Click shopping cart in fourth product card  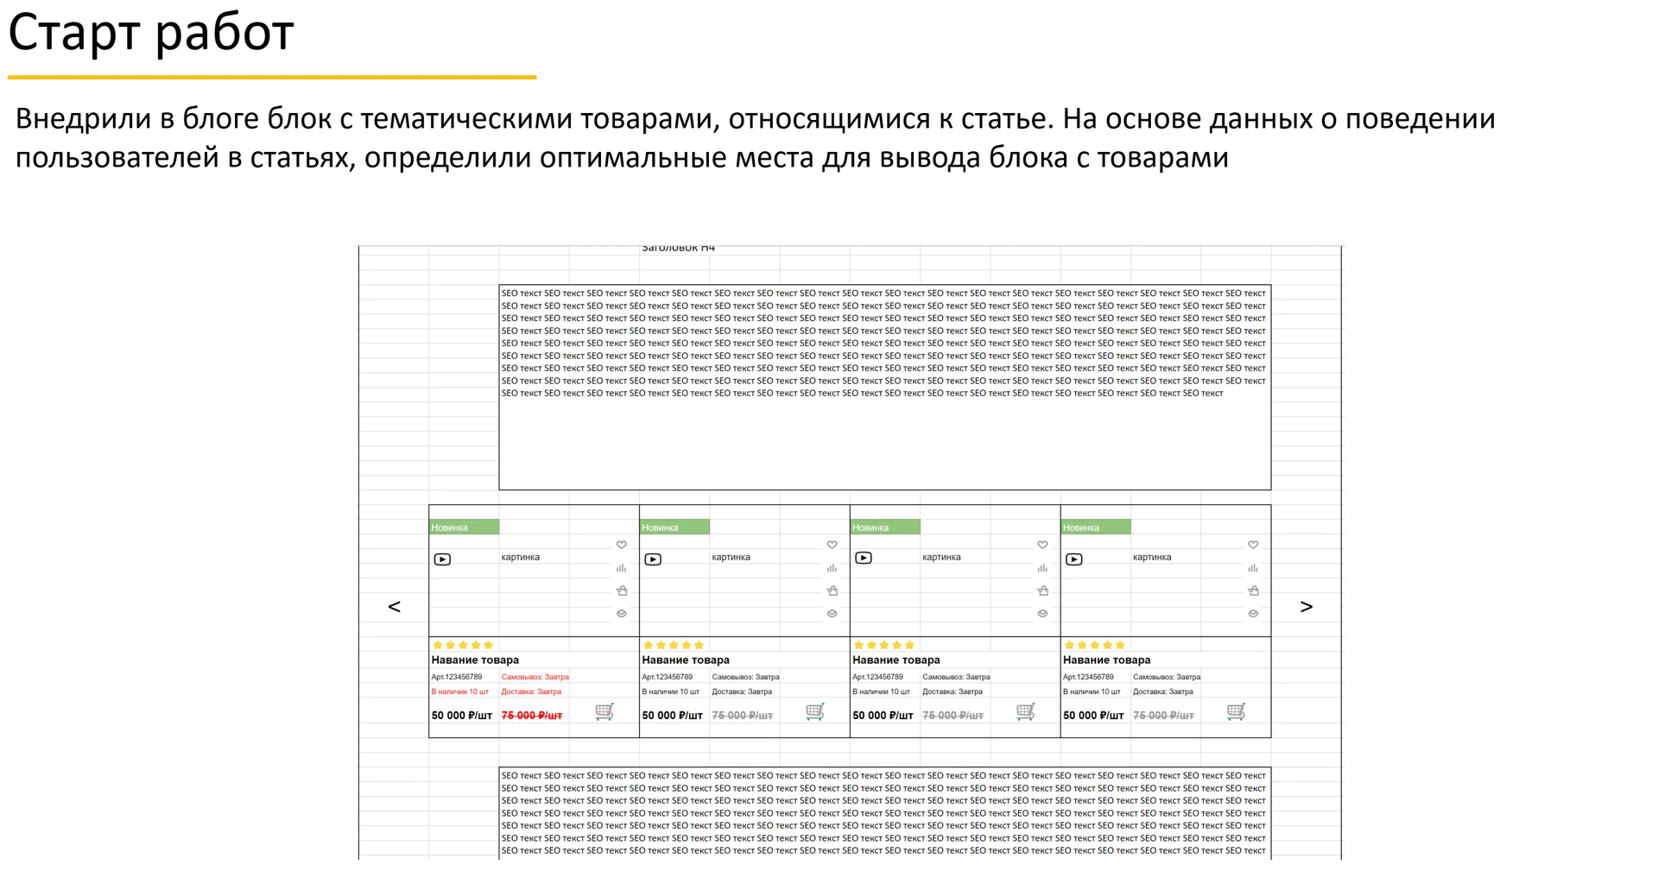(x=1237, y=712)
